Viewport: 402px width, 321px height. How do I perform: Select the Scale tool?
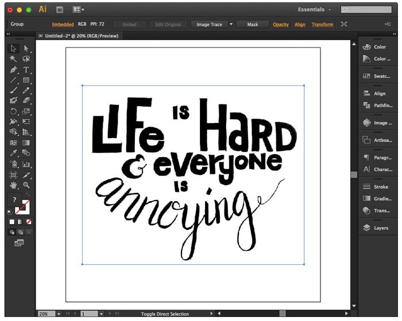point(26,111)
